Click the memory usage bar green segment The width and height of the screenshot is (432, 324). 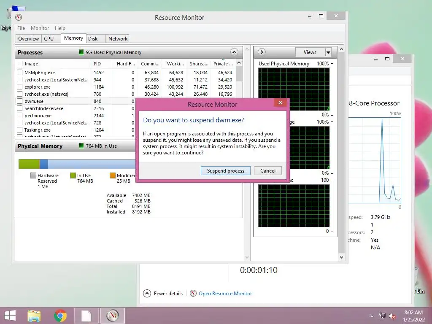pos(29,164)
